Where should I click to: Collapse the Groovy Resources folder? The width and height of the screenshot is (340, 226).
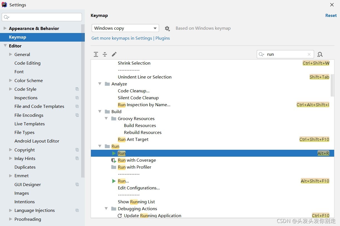tap(106, 118)
